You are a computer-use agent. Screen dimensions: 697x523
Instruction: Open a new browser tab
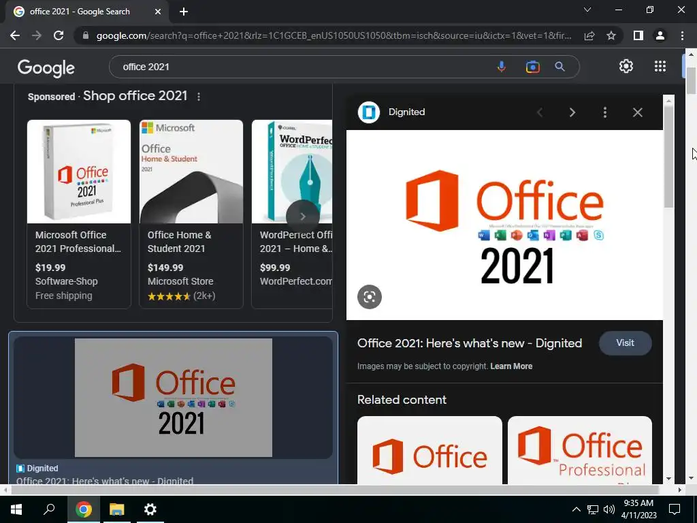184,12
